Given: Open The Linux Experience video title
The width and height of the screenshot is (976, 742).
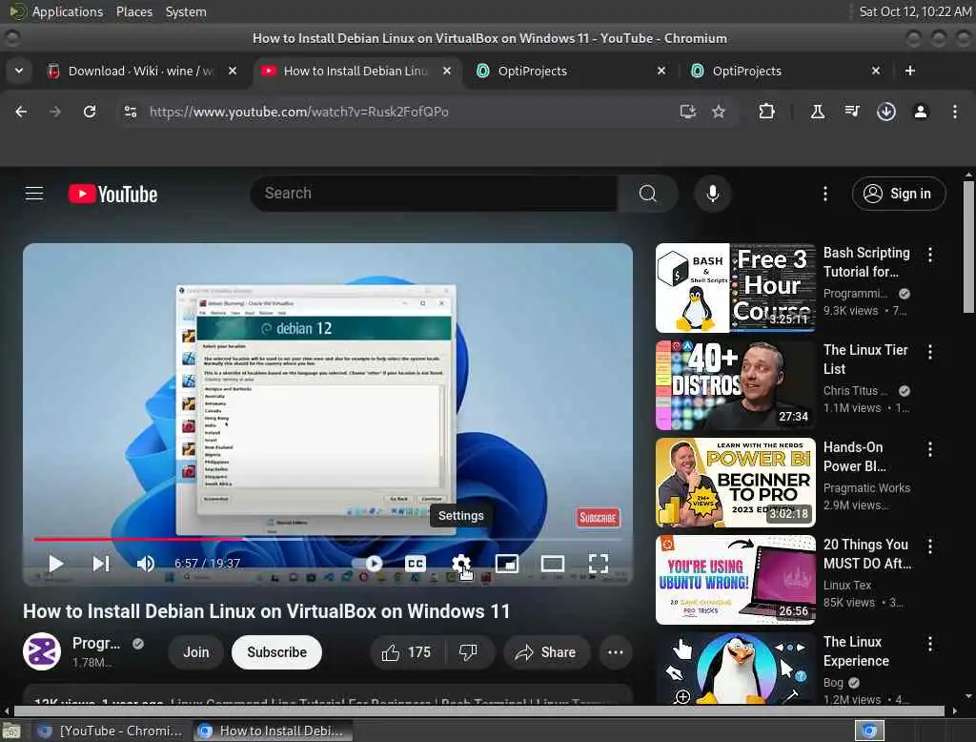Looking at the screenshot, I should (856, 651).
